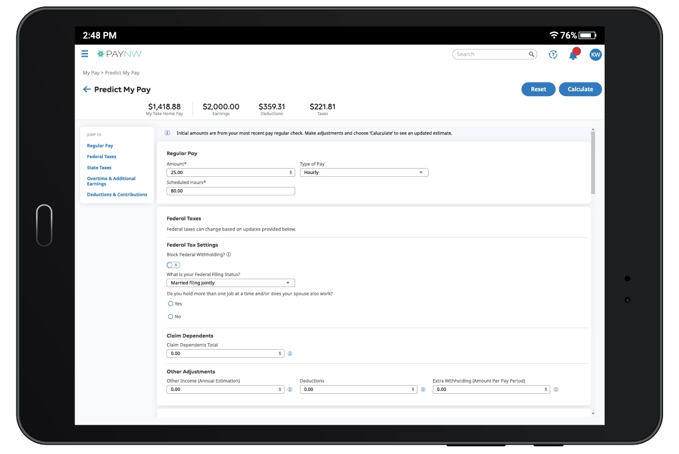The width and height of the screenshot is (679, 454).
Task: Open the Type of Pay dropdown
Action: tap(363, 172)
